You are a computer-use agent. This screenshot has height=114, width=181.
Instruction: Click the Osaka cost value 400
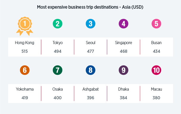tap(58, 98)
